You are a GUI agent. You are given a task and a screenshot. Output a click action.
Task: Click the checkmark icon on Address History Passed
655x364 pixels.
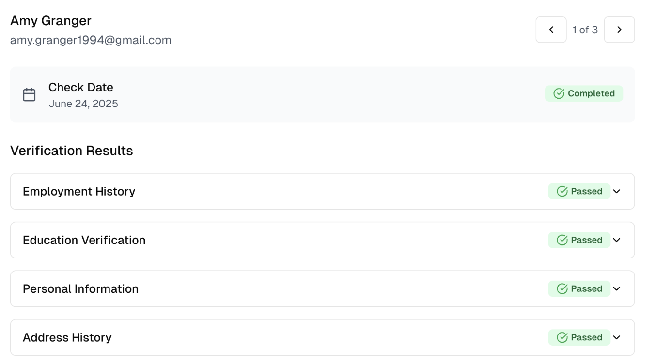coord(562,337)
